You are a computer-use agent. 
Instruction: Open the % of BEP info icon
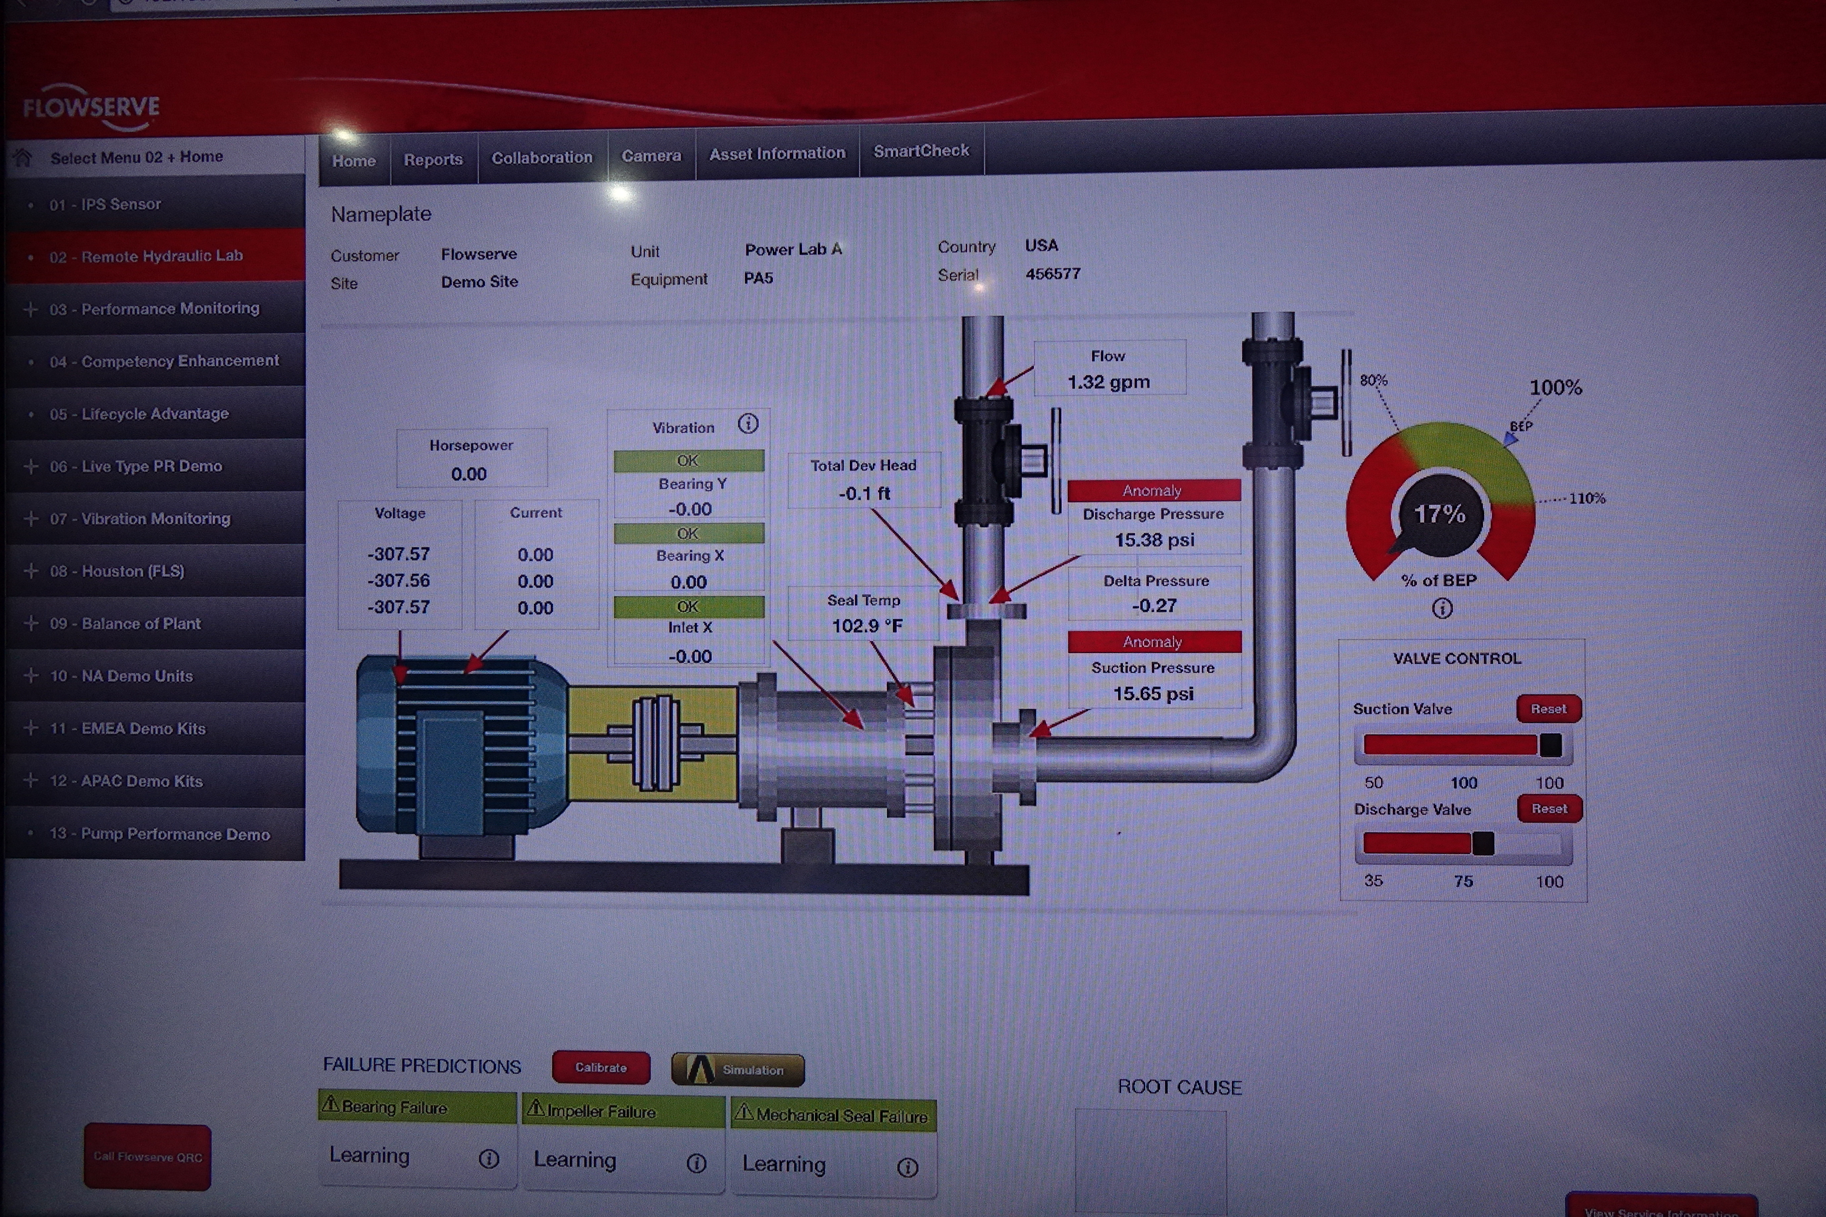(x=1442, y=608)
